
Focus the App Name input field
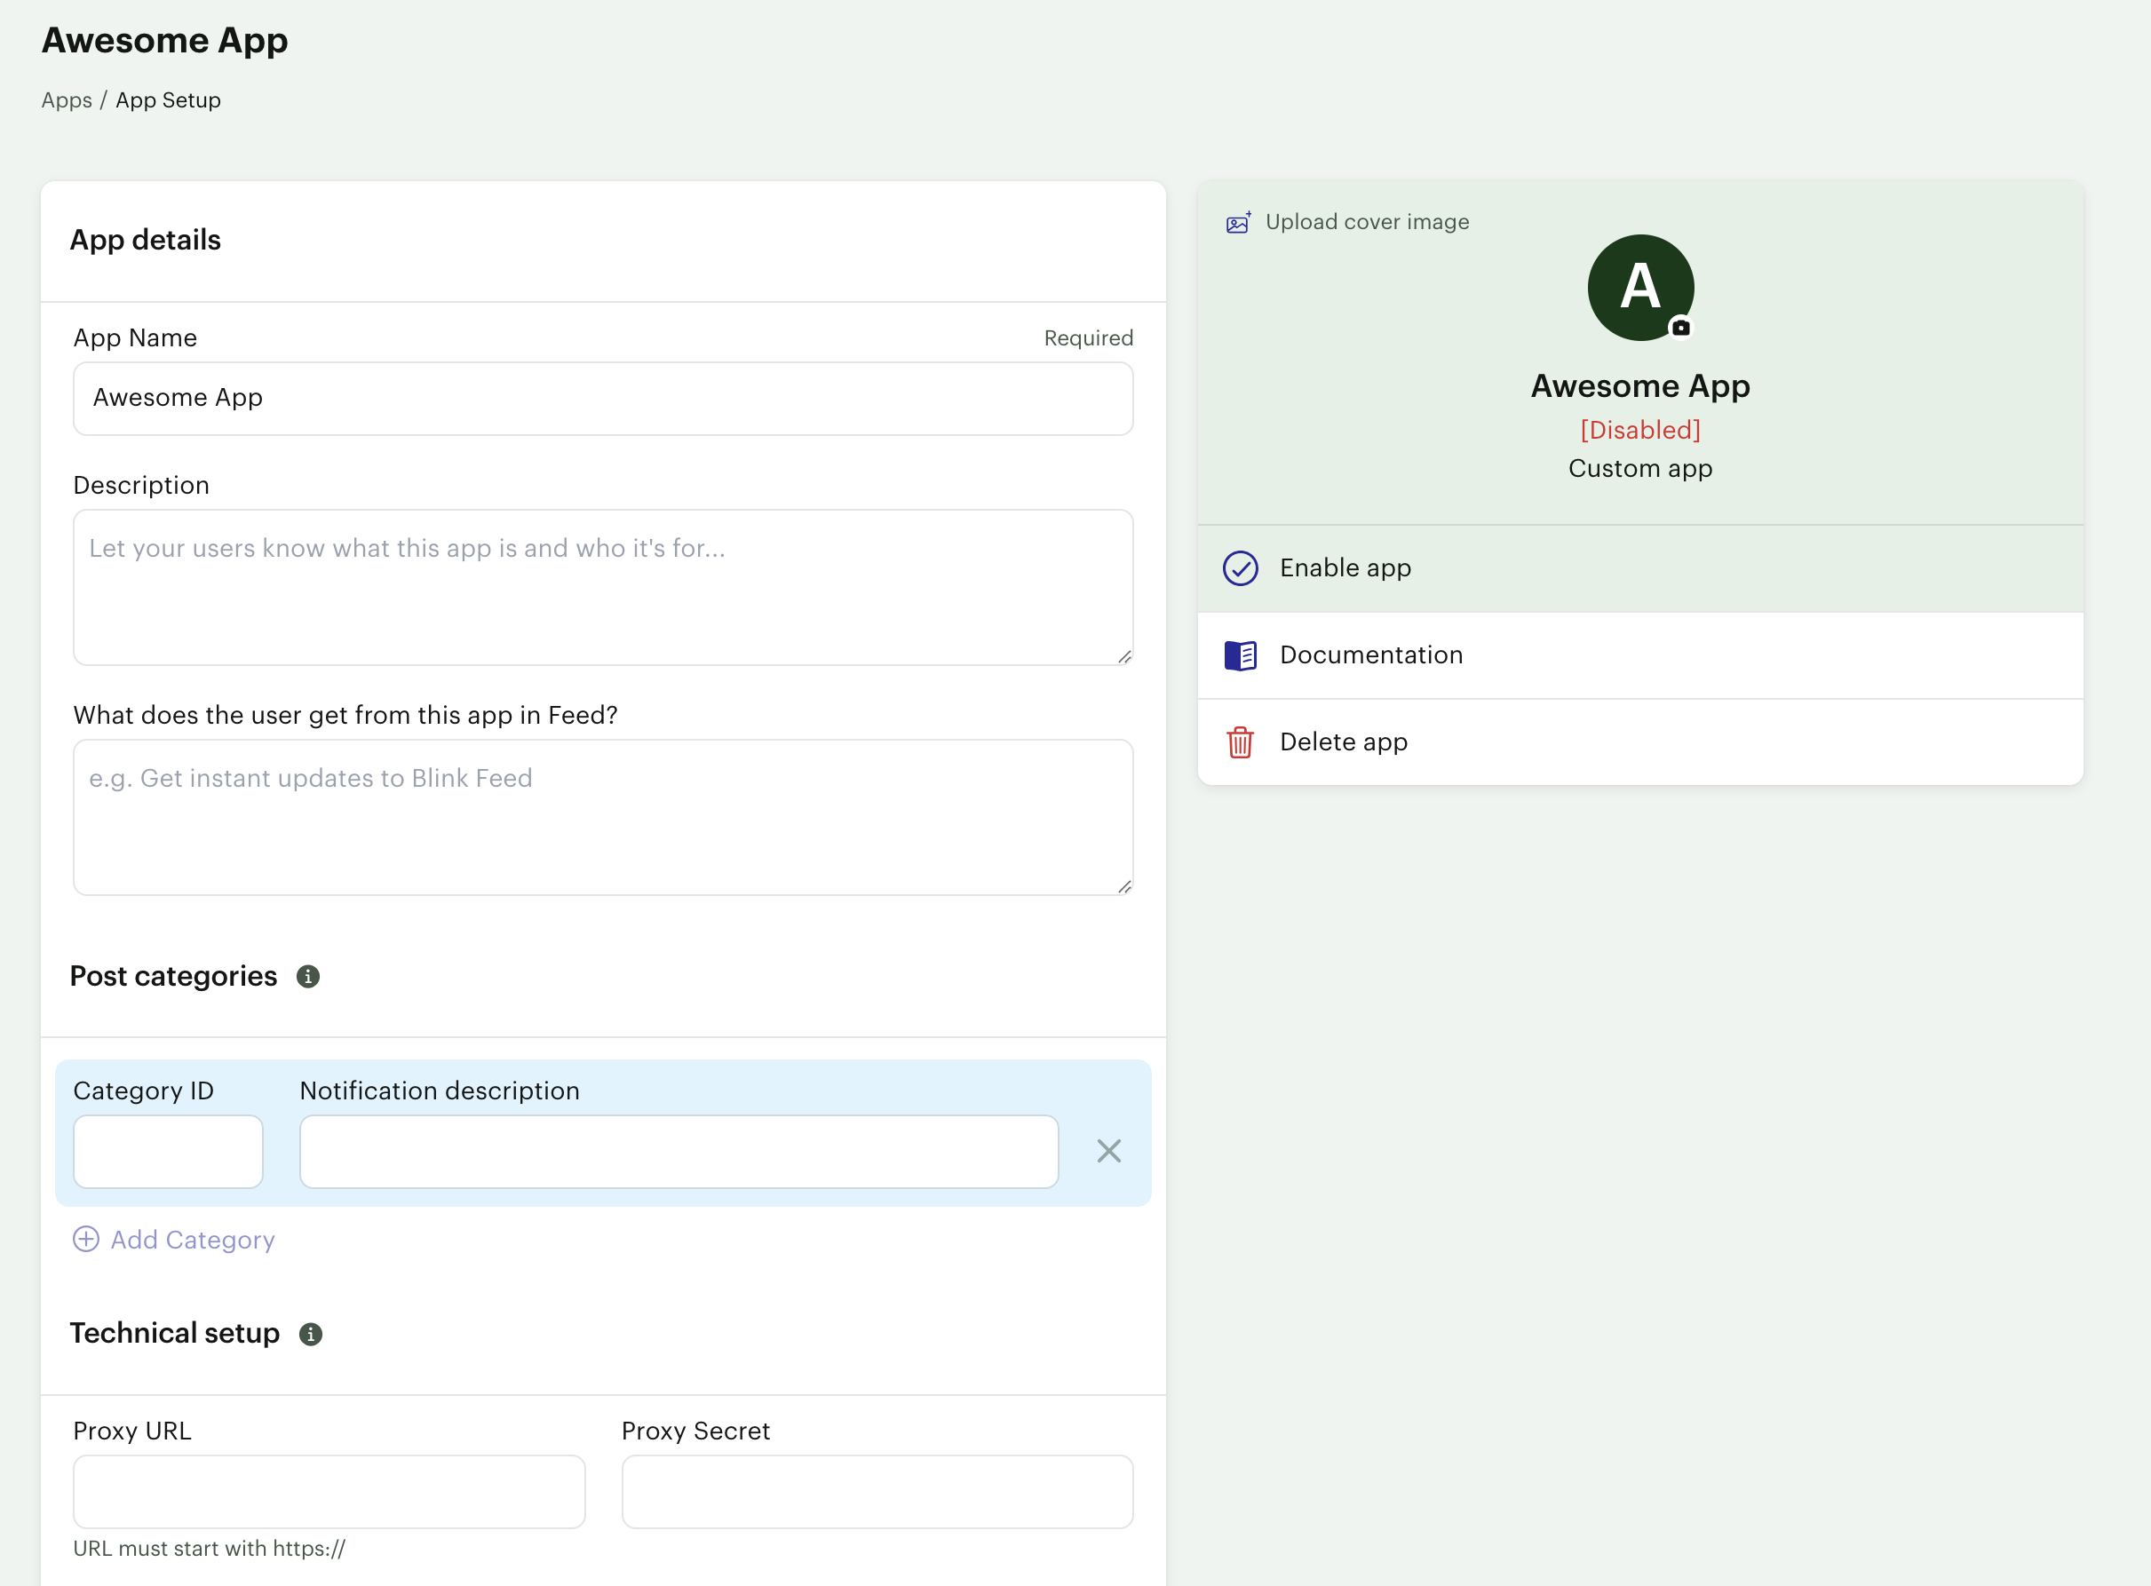(x=603, y=399)
